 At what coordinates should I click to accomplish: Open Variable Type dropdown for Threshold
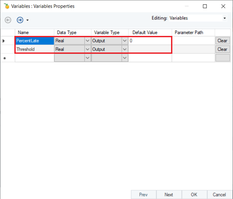point(125,49)
